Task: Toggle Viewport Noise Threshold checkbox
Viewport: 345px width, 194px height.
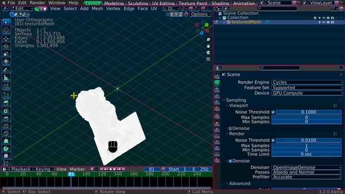Action: (x=273, y=112)
